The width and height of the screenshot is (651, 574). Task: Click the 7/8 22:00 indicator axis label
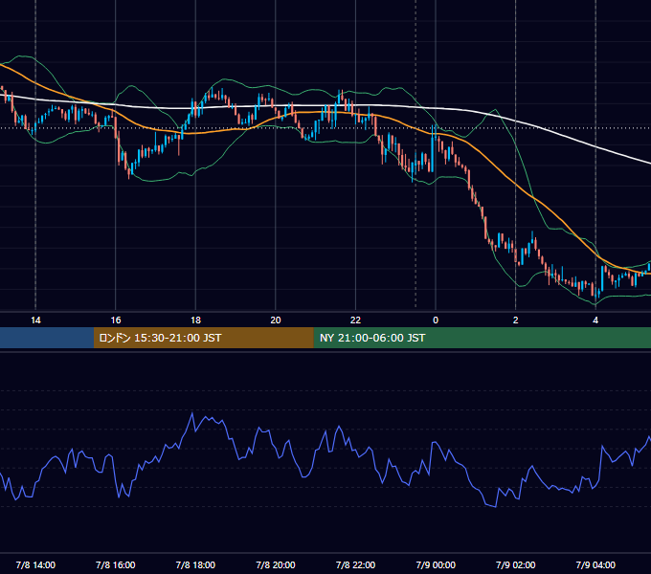click(355, 565)
